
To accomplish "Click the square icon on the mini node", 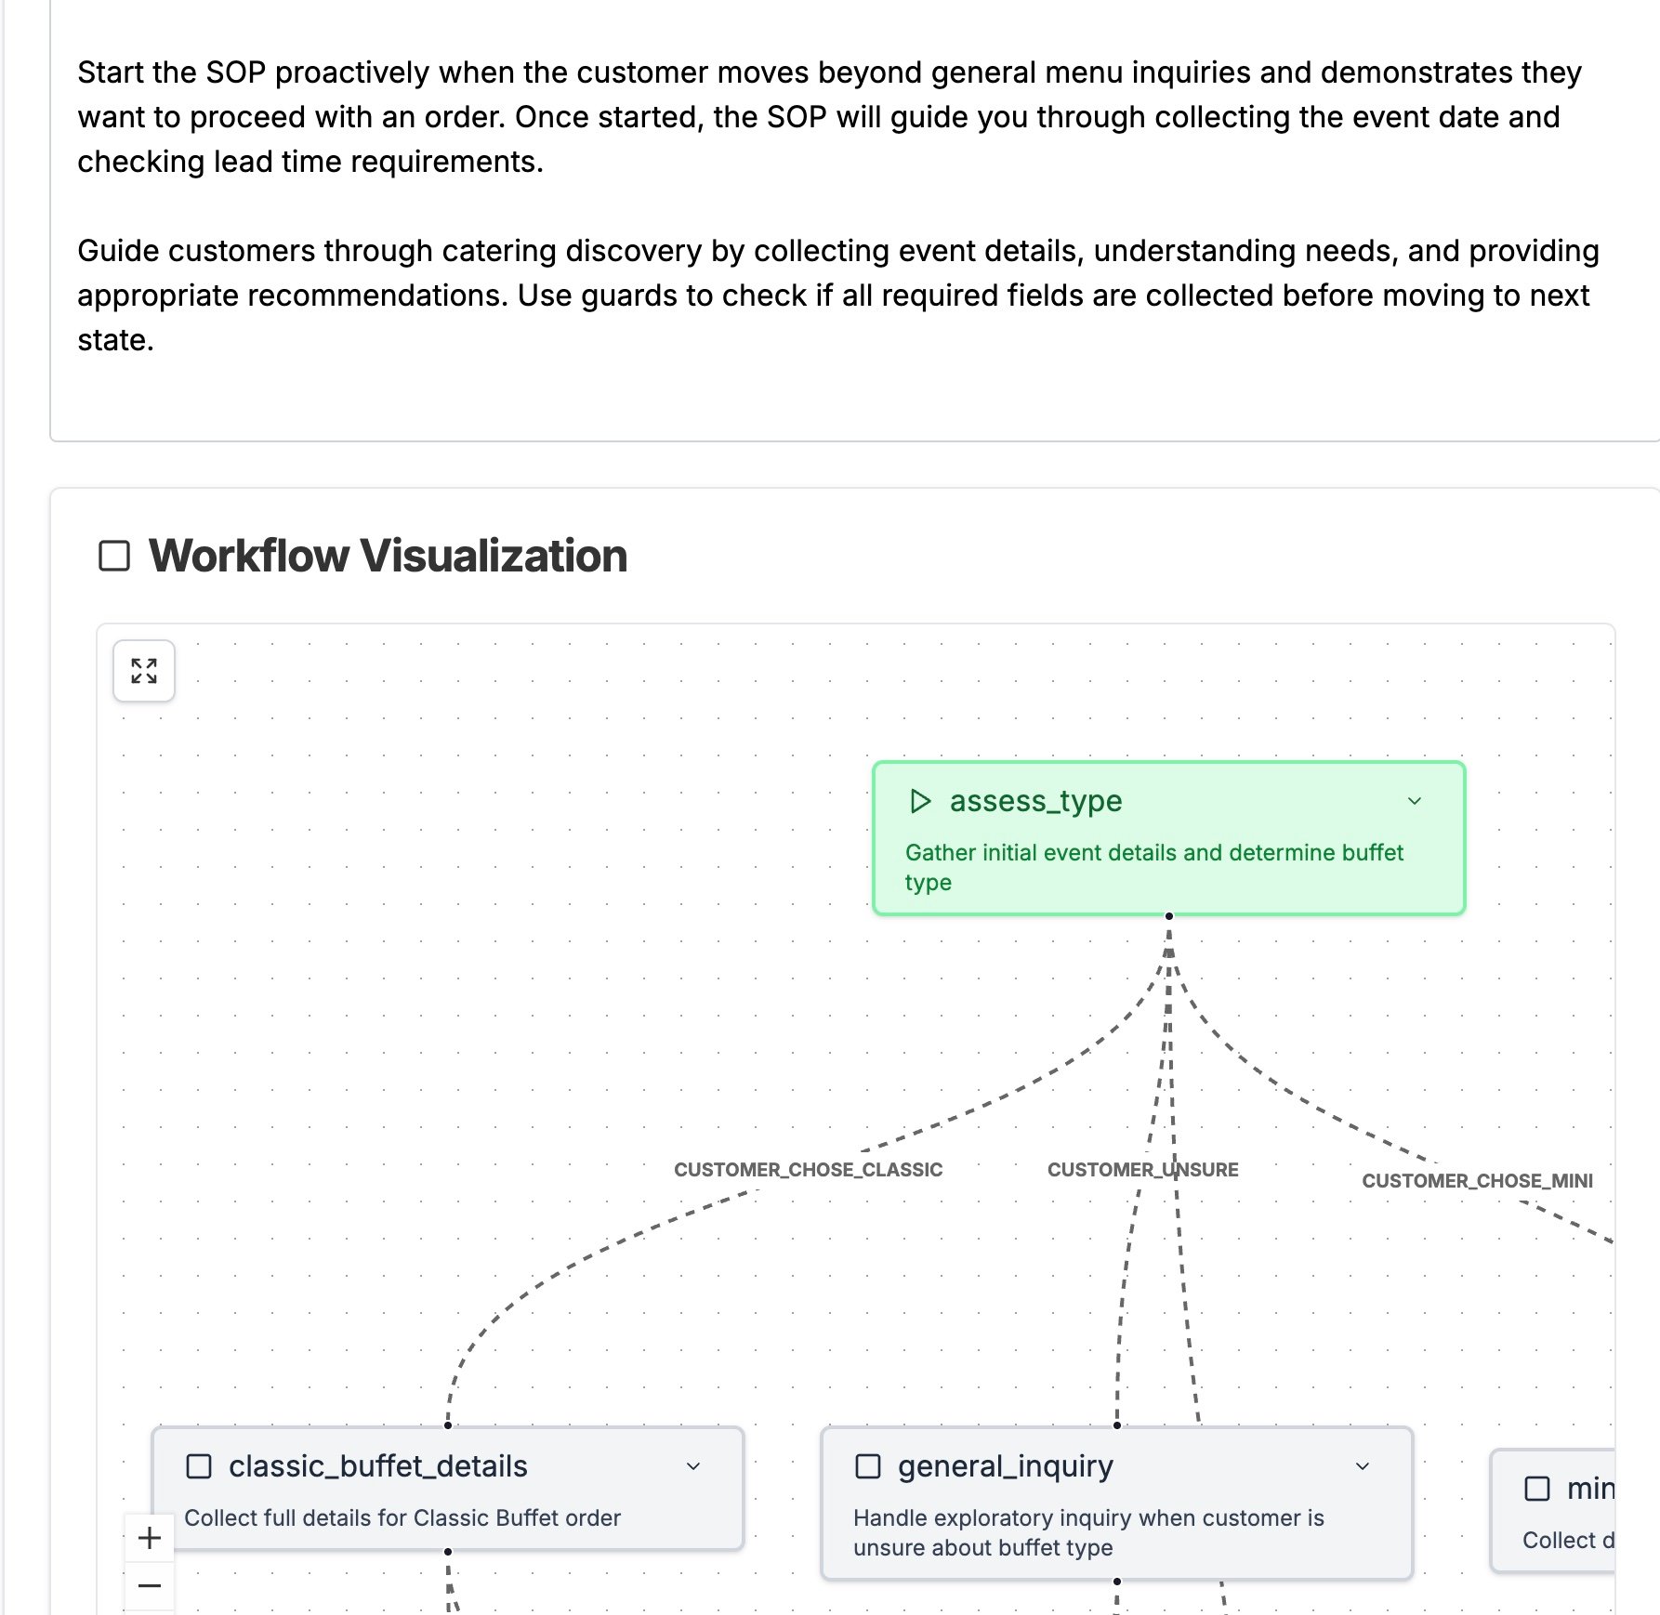I will coord(1538,1488).
